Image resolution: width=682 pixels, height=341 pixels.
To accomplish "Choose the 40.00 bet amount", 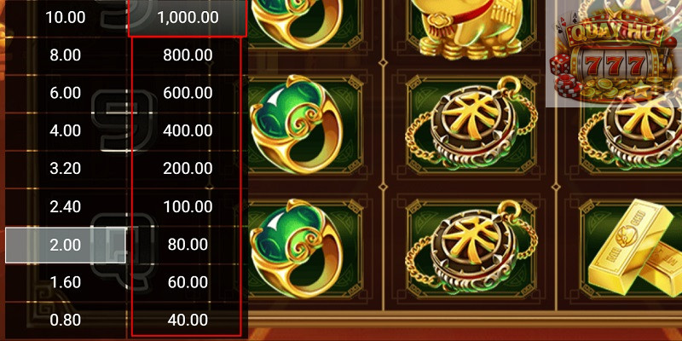I will (188, 321).
